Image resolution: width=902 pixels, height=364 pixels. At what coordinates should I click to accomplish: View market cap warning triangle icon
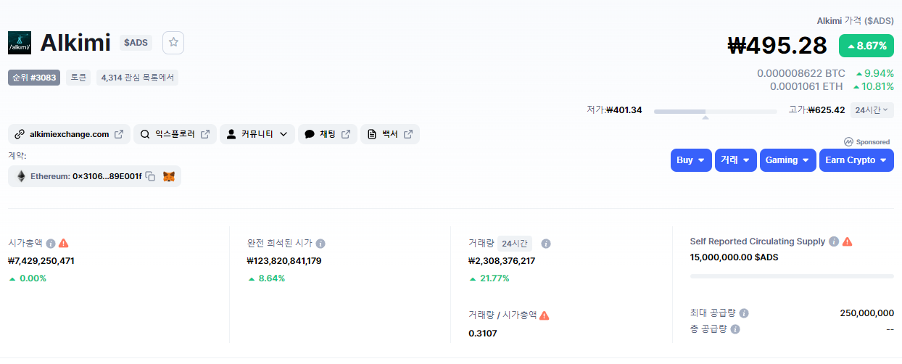tap(64, 244)
